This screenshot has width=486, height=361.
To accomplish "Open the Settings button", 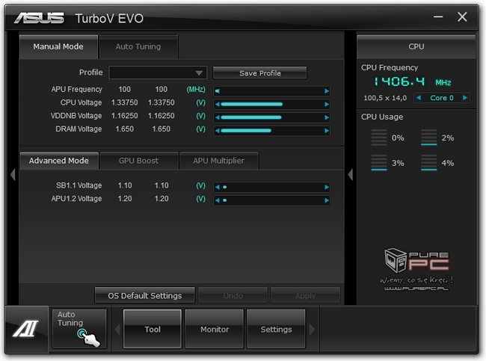I will [276, 329].
